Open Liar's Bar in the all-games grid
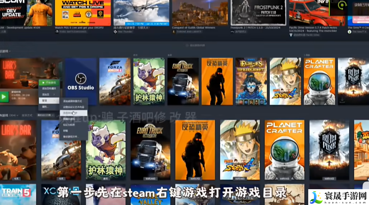Viewport: 369px width, 205px height. click(x=18, y=150)
